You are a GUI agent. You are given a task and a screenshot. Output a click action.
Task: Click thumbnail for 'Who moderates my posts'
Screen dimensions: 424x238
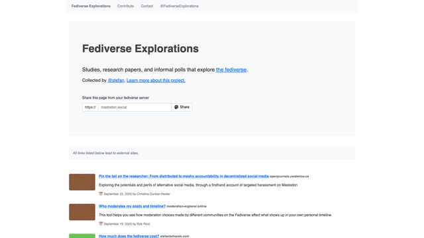coord(82,212)
